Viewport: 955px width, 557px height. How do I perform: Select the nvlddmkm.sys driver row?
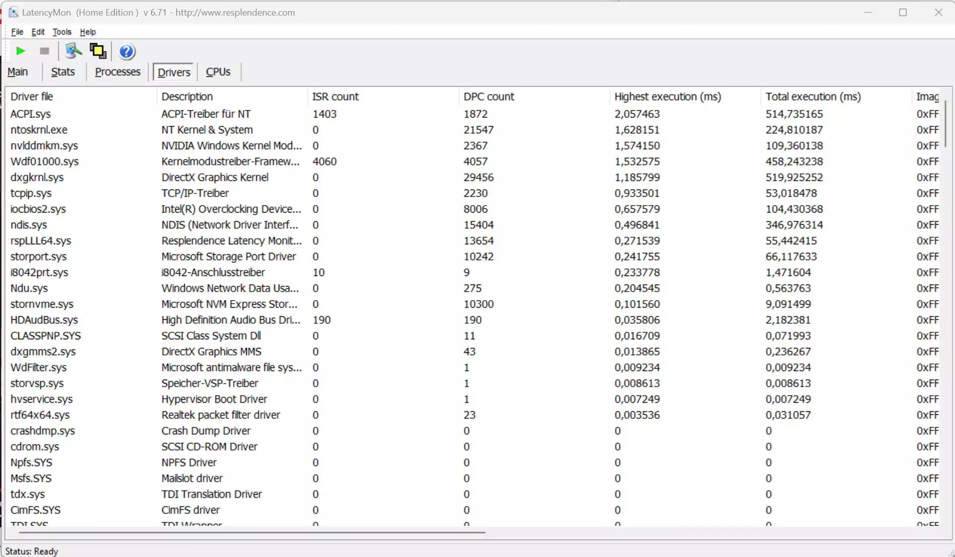[x=473, y=146]
